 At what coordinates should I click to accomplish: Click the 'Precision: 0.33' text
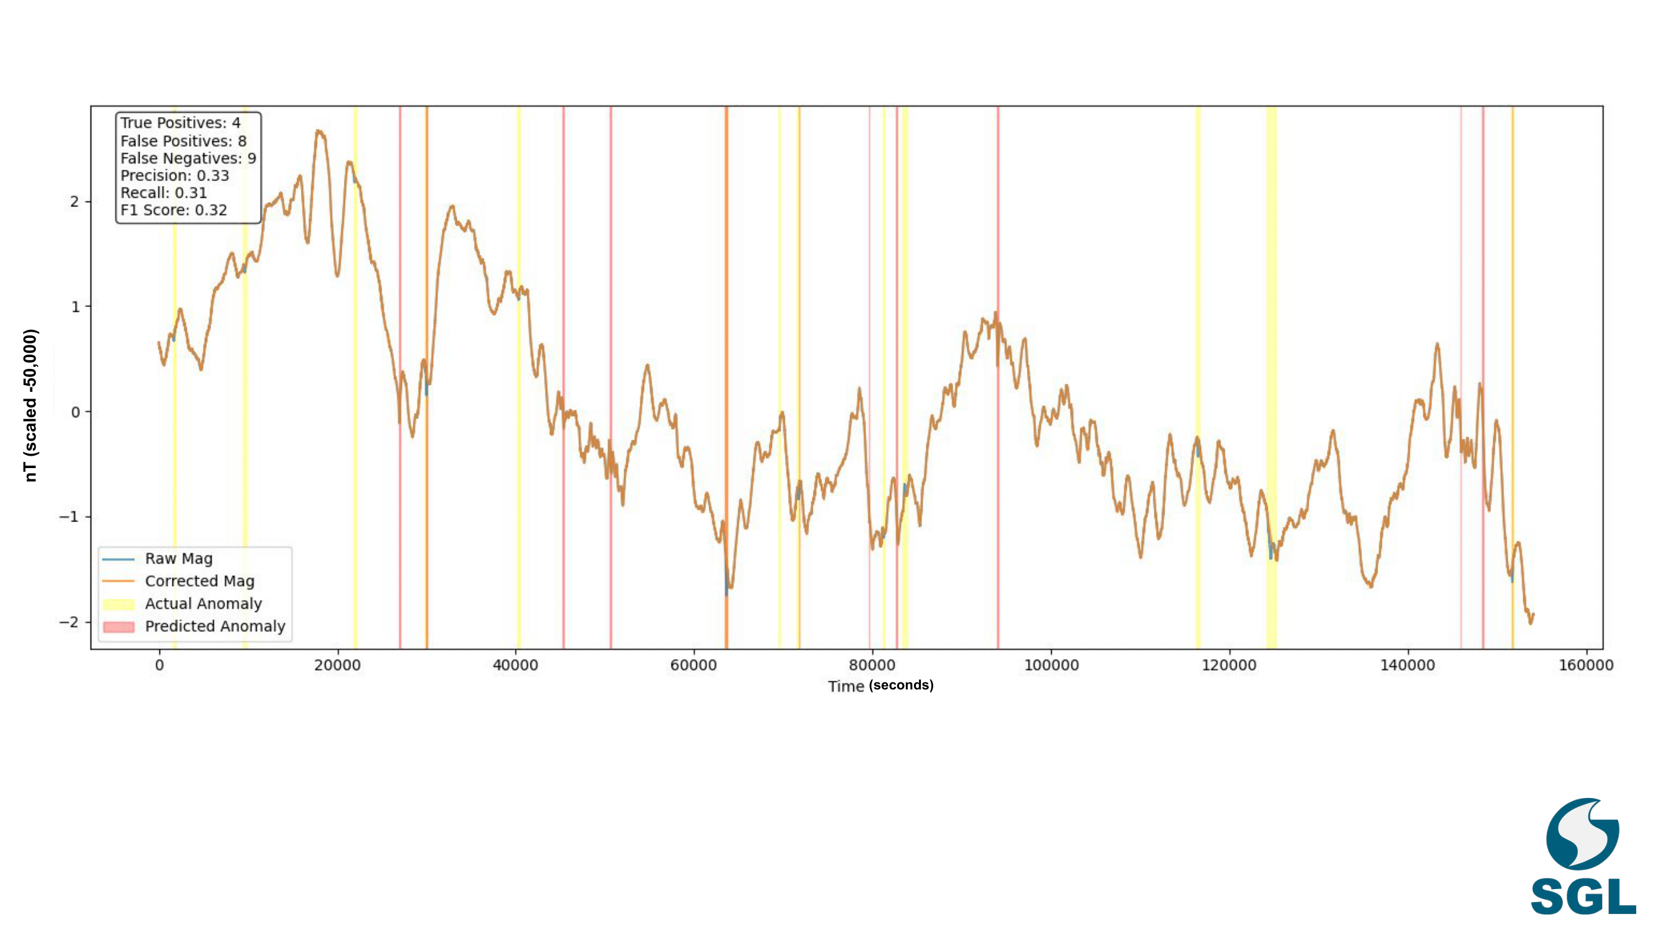tap(174, 175)
